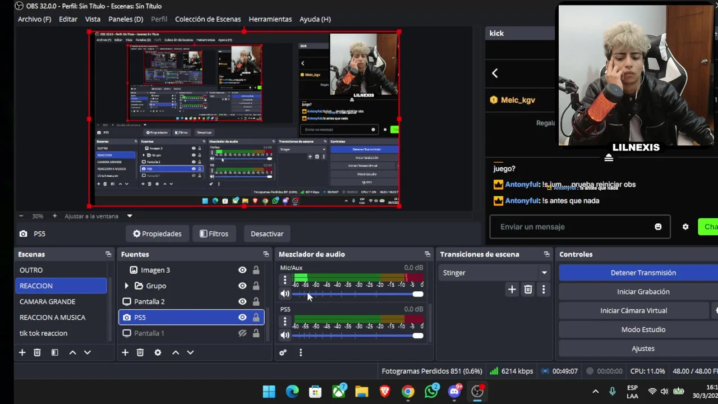Remove the selected scene with the trash icon
This screenshot has height=404, width=718.
point(37,352)
